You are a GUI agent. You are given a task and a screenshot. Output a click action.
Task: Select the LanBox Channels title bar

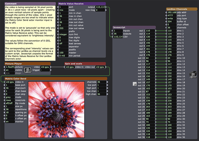click(182, 9)
